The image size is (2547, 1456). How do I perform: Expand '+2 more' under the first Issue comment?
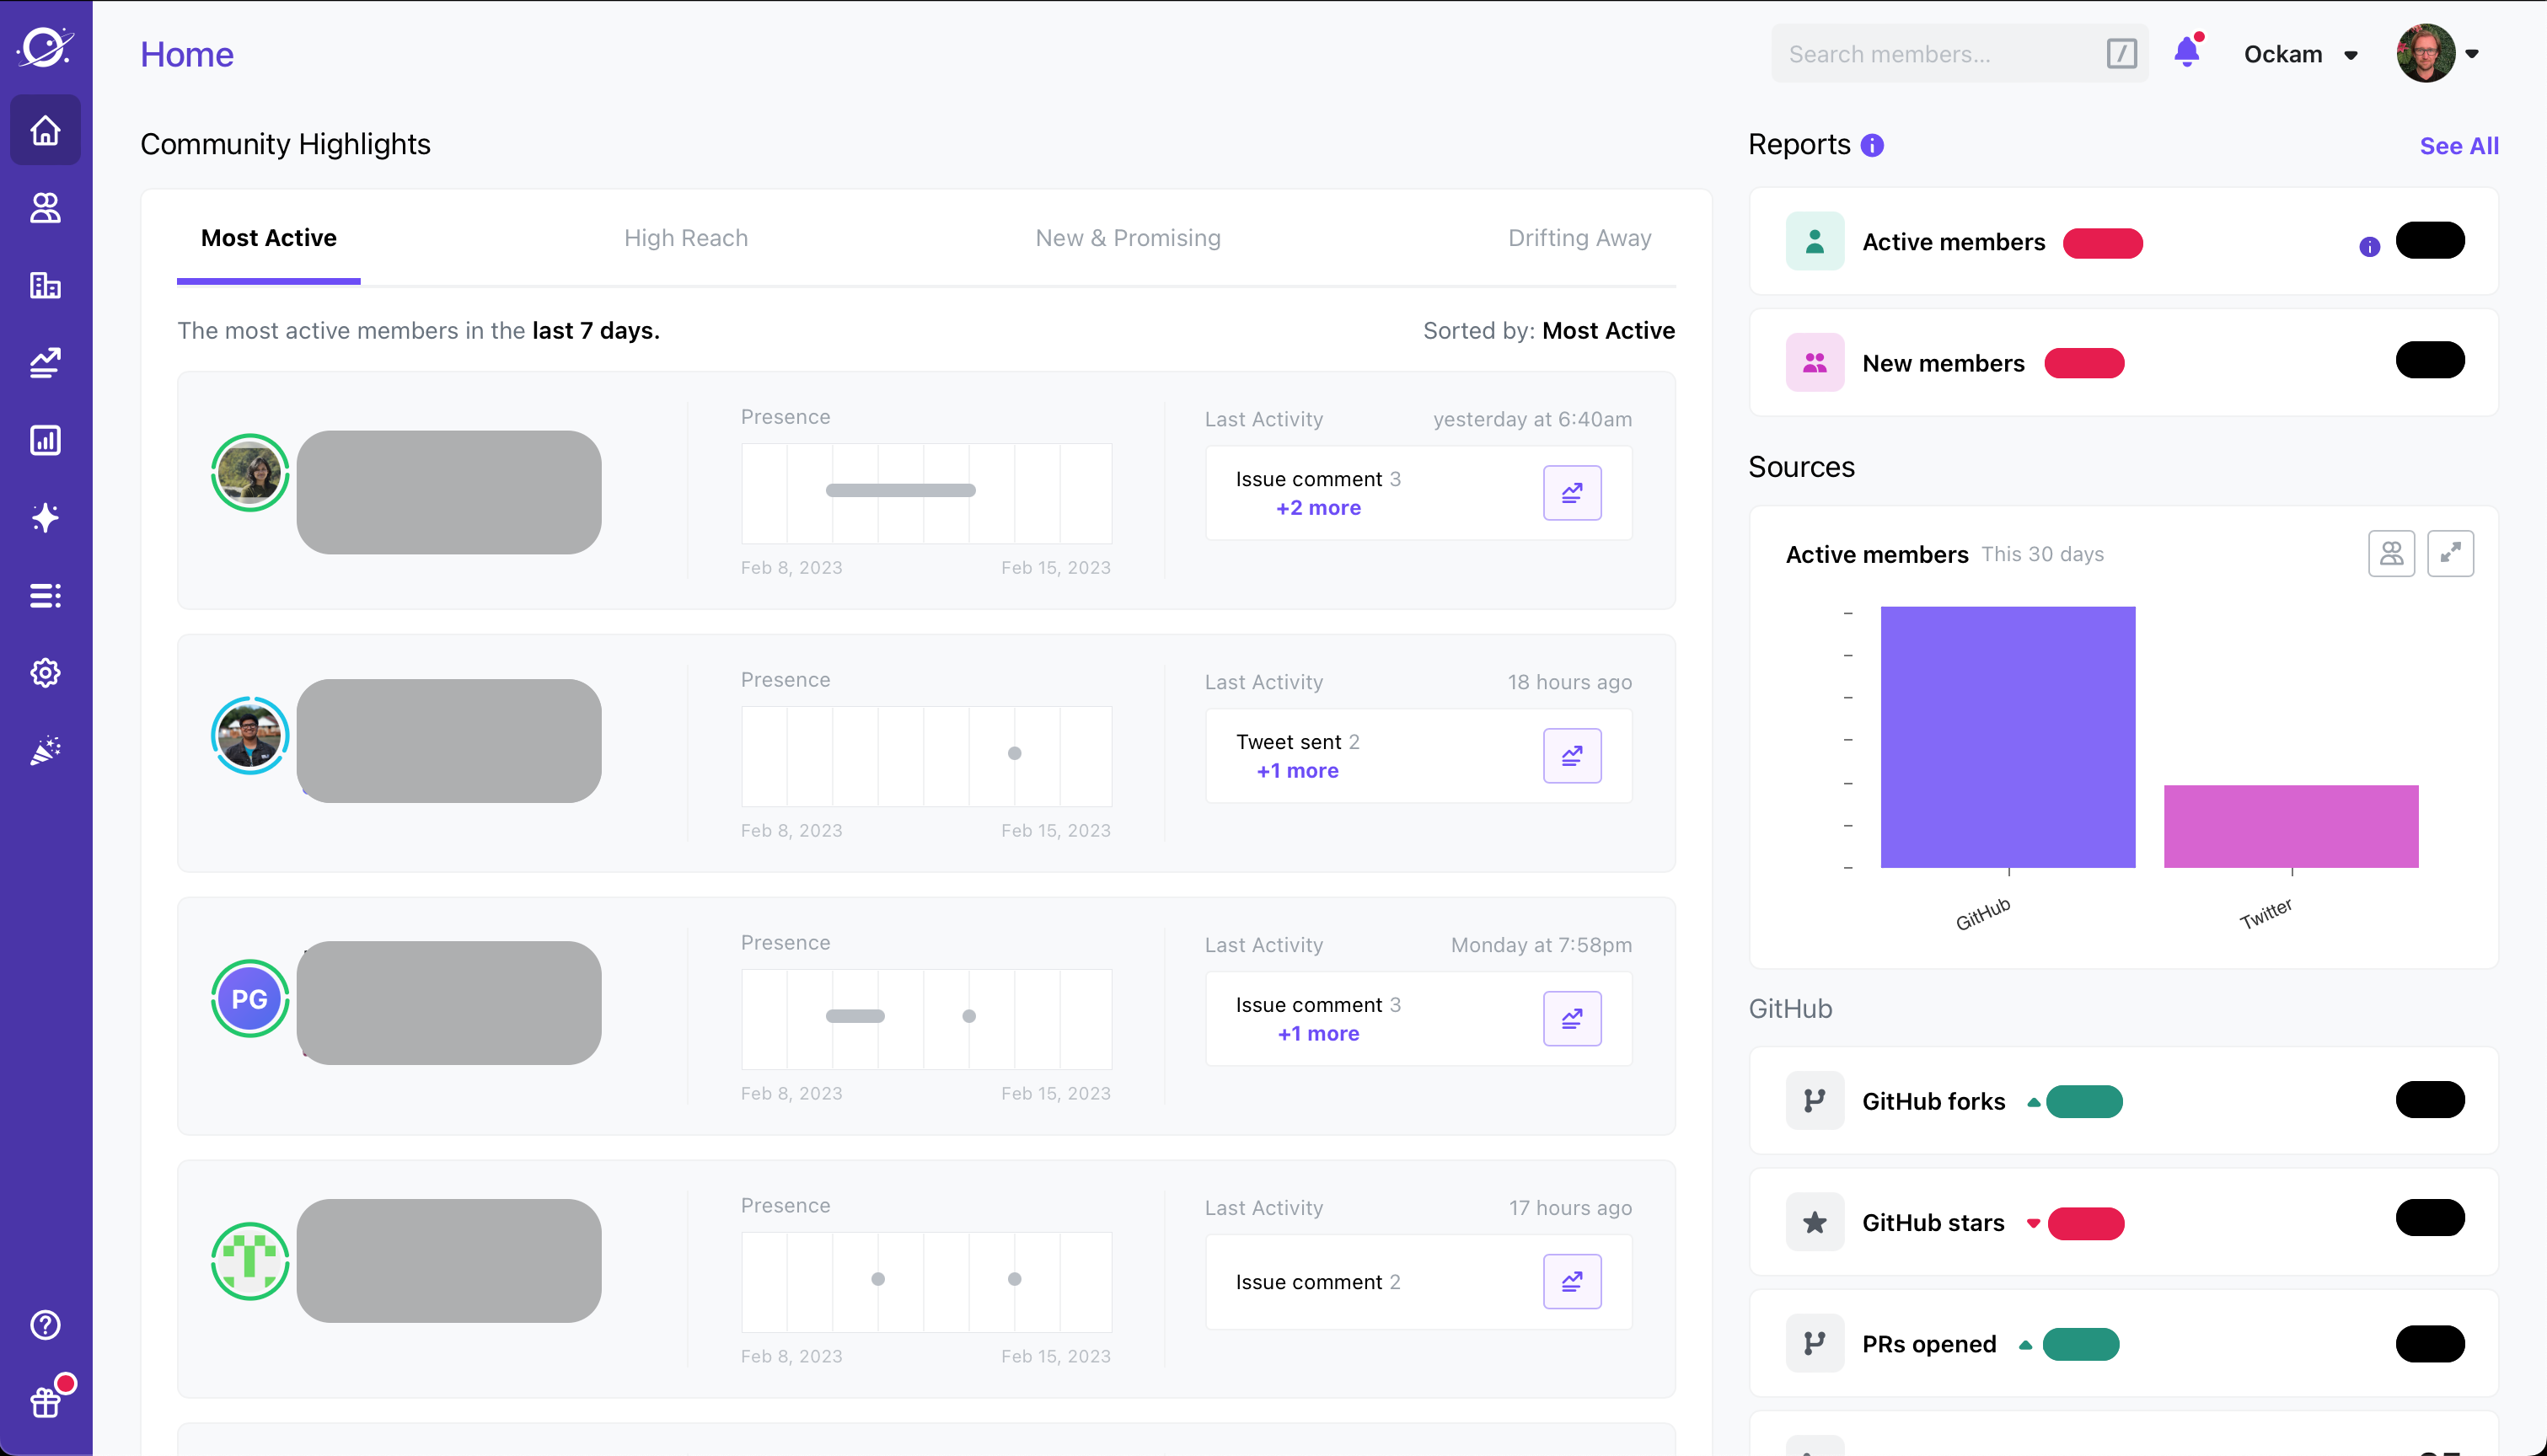click(1318, 508)
